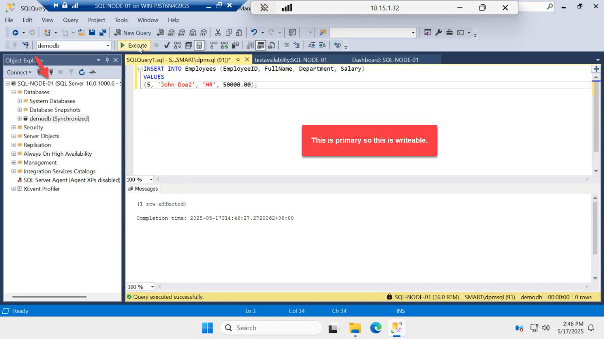Open Activity Monitor from Object Explorer
This screenshot has width=604, height=339.
coord(92,72)
